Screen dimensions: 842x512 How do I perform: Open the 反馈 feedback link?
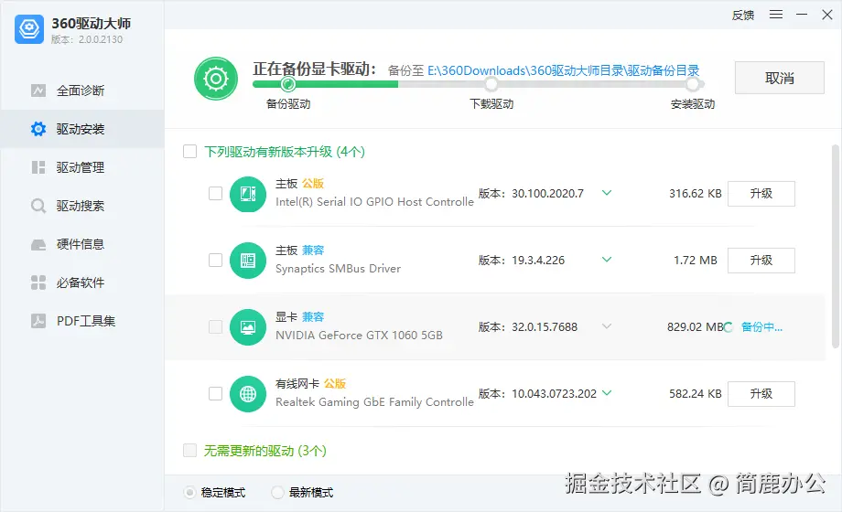[743, 15]
